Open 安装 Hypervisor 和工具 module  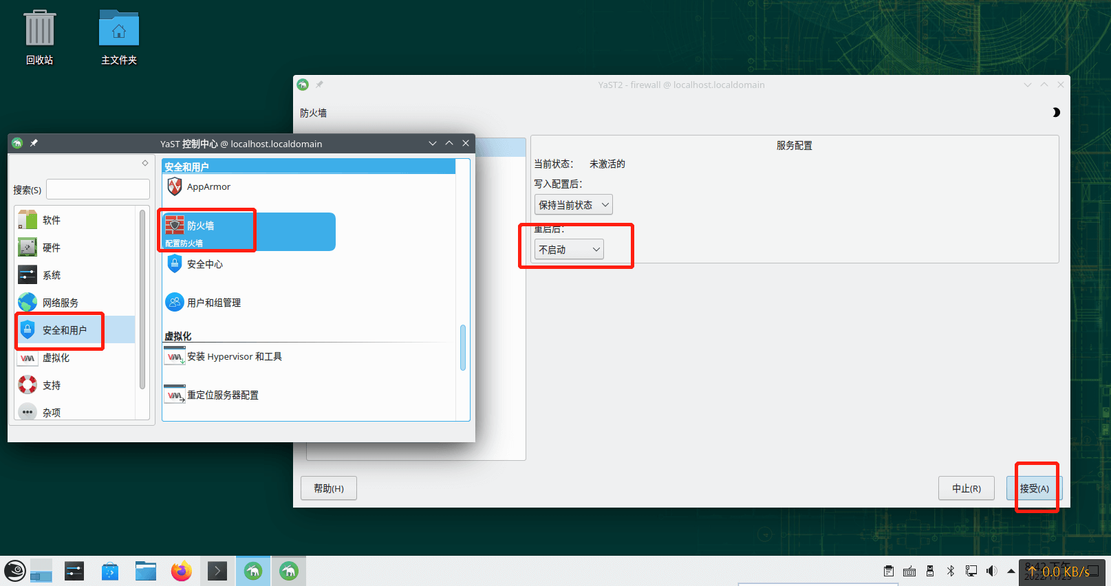coord(234,356)
